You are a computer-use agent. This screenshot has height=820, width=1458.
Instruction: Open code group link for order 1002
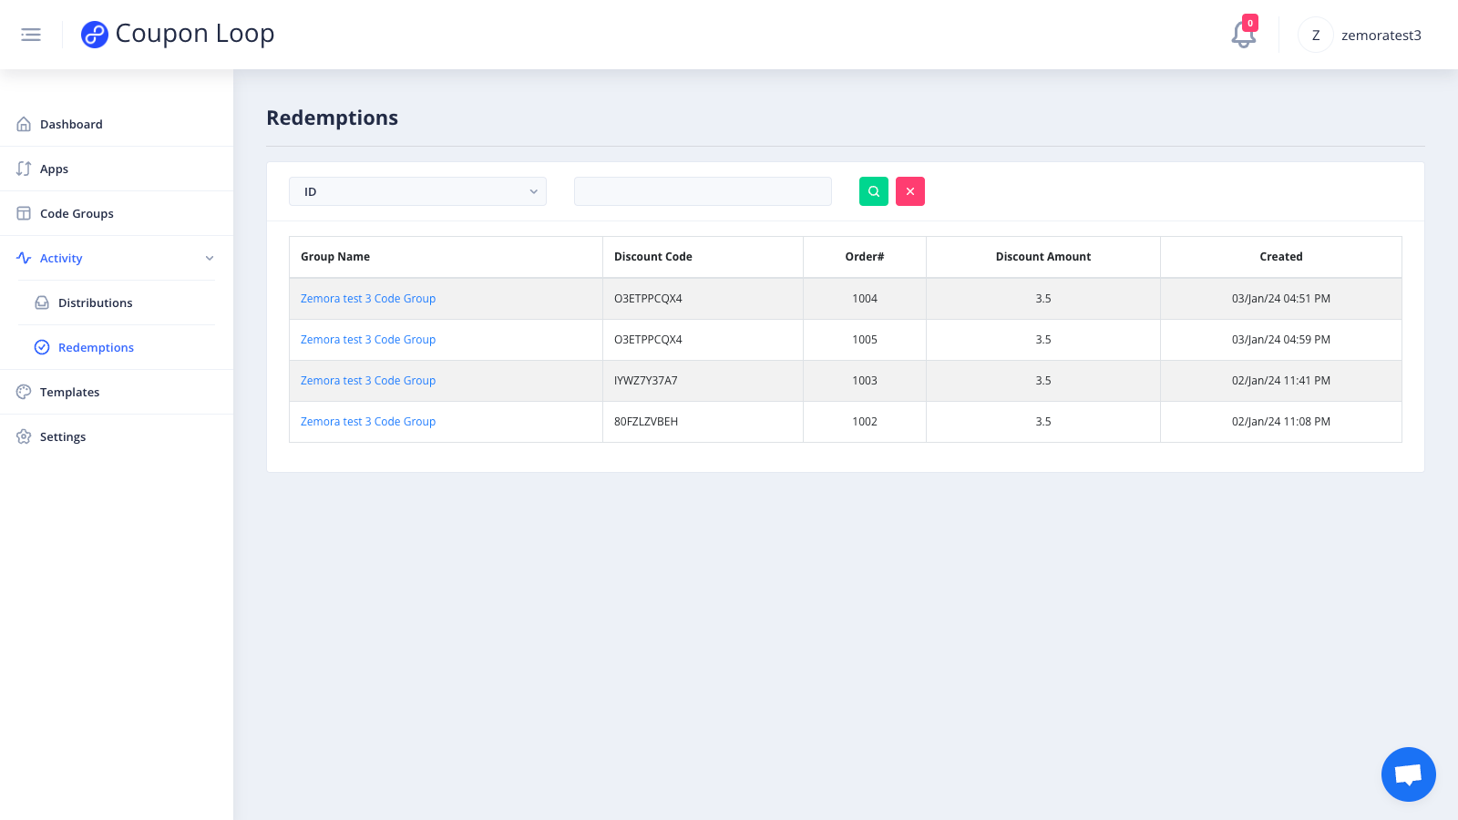[368, 422]
